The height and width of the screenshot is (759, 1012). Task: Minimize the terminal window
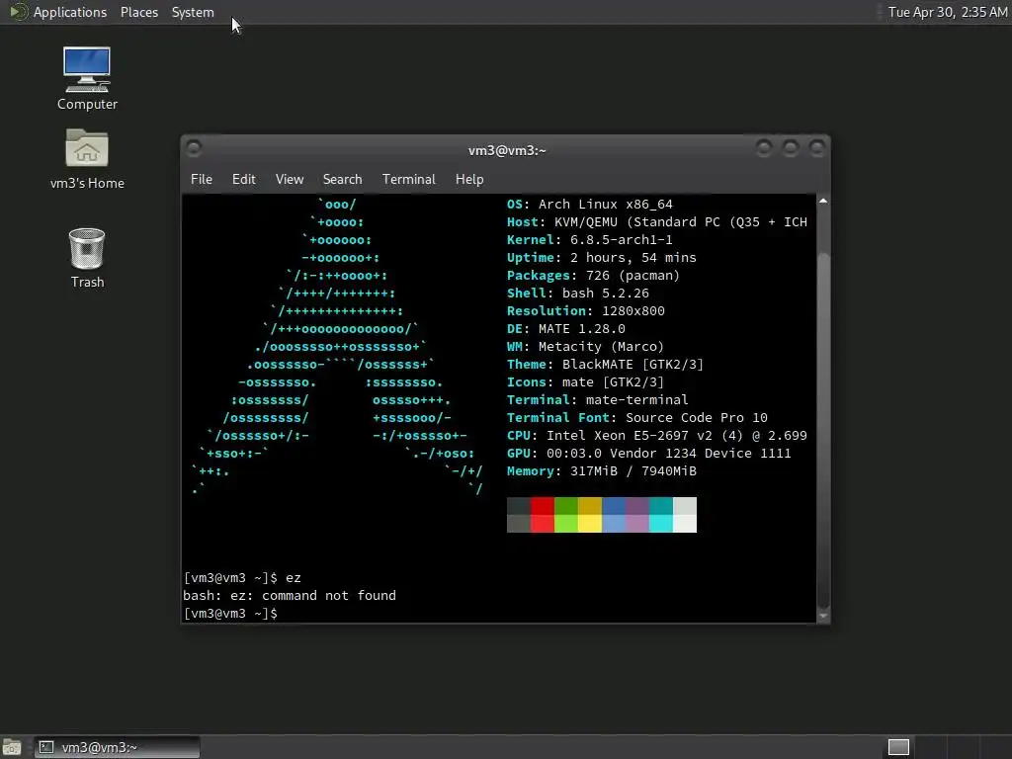[764, 148]
